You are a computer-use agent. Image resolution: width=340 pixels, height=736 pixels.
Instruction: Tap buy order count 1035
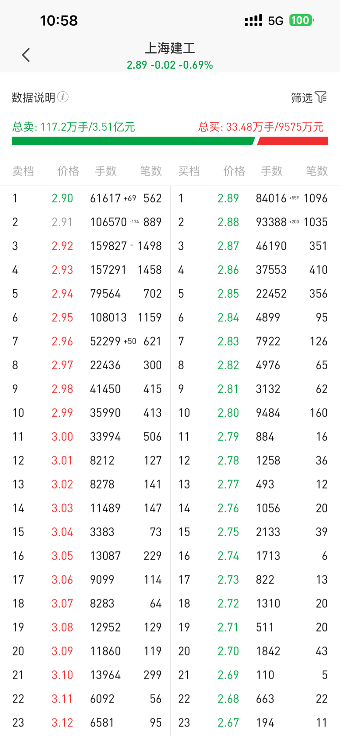click(x=316, y=222)
